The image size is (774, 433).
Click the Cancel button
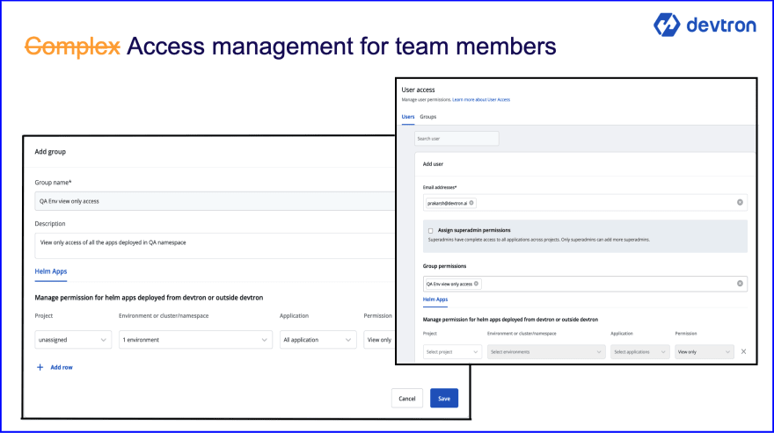click(407, 399)
